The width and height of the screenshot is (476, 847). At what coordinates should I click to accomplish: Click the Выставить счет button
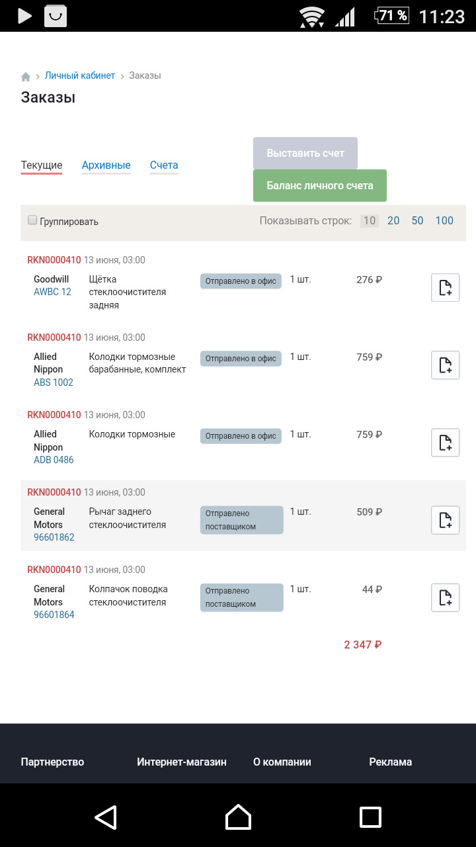(x=305, y=153)
